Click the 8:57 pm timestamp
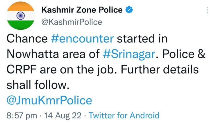218x124 pixels. [x=22, y=116]
